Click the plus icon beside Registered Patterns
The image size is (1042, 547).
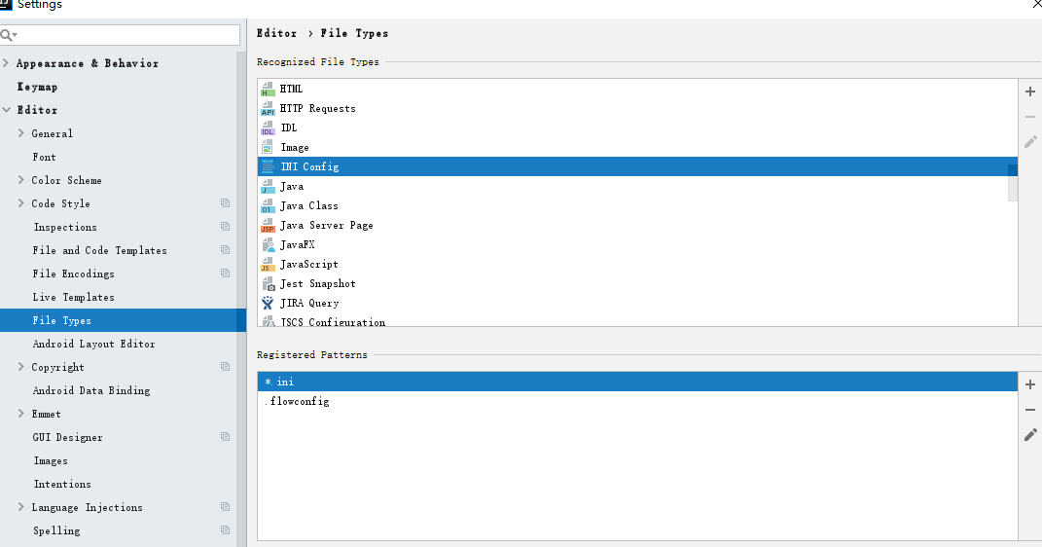pyautogui.click(x=1030, y=384)
